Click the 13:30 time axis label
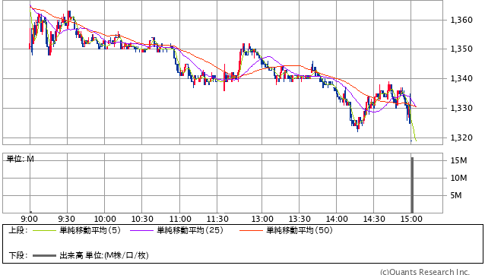 coord(300,219)
